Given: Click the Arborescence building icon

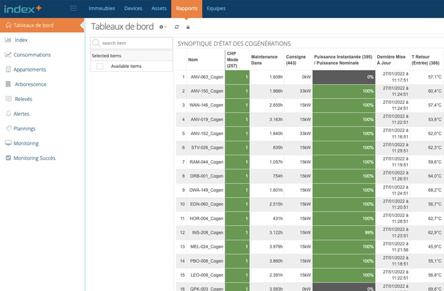Looking at the screenshot, I should pyautogui.click(x=8, y=84).
